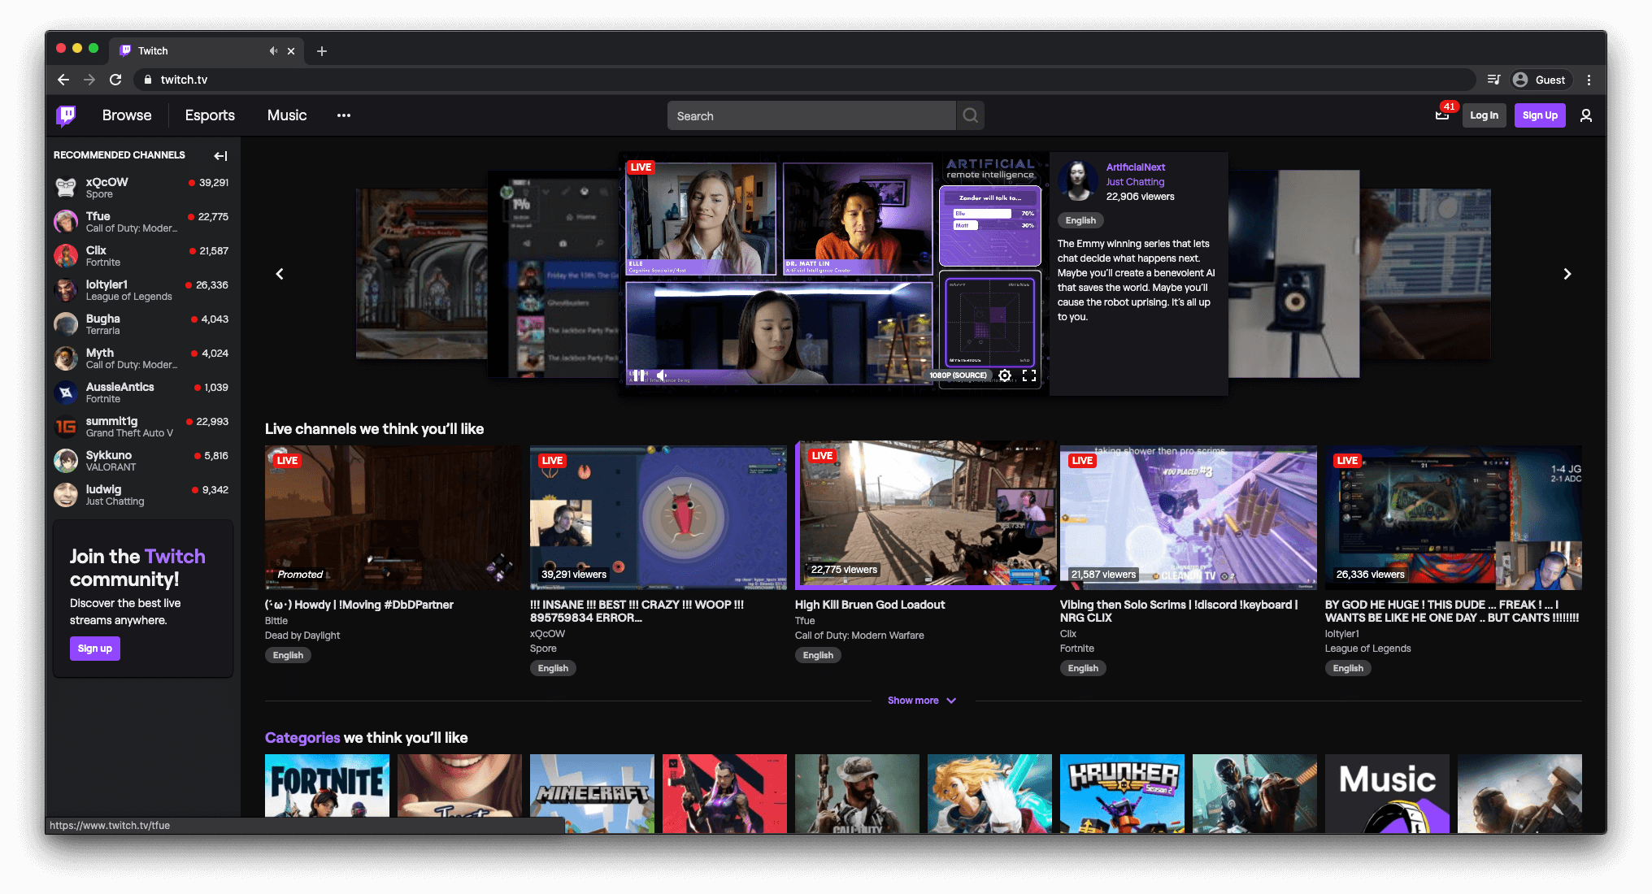Open the Esports menu tab
This screenshot has height=894, width=1652.
pos(209,115)
